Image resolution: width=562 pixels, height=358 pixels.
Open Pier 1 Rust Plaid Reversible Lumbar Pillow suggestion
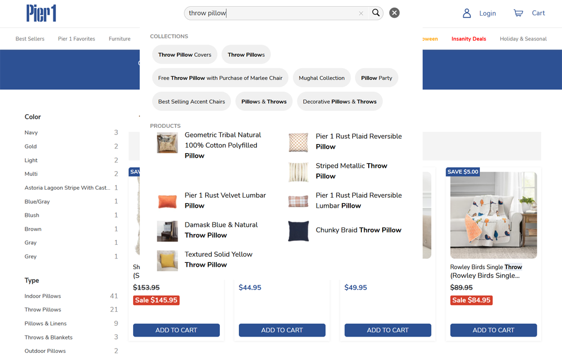pos(359,200)
